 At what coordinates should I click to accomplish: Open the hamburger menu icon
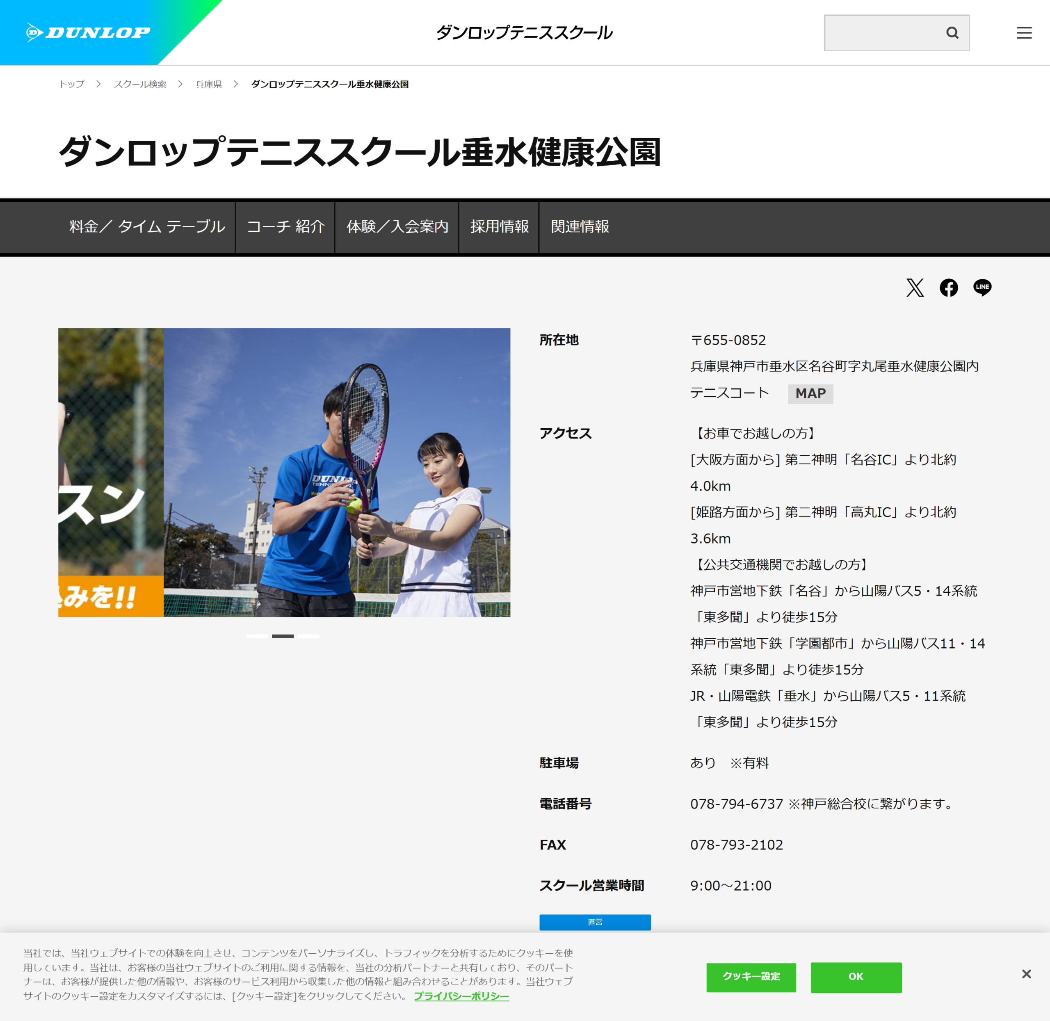tap(1024, 33)
